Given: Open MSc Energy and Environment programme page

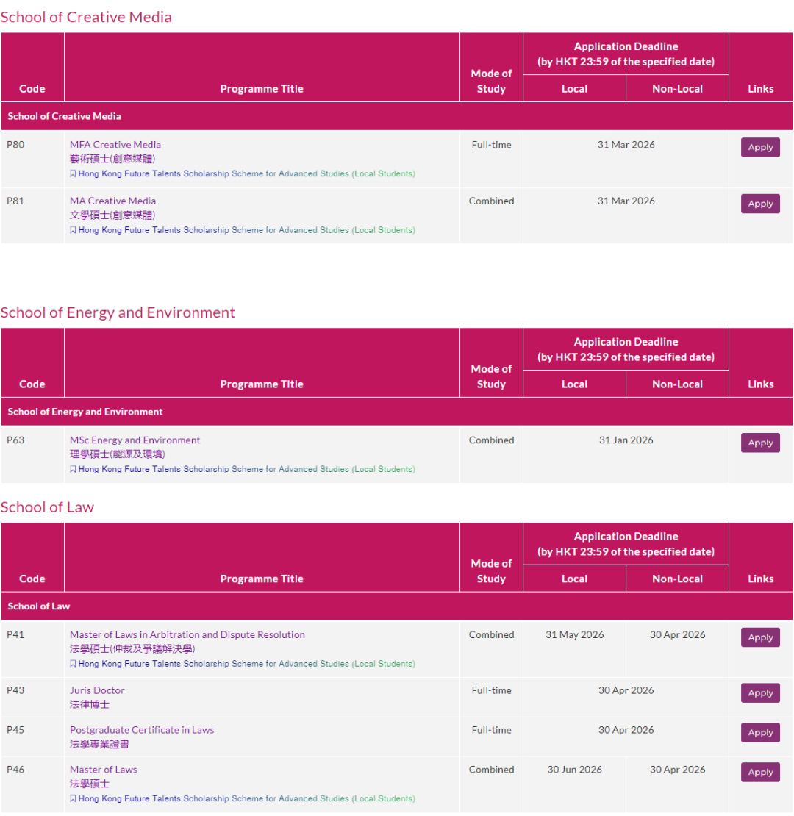Looking at the screenshot, I should click(x=135, y=440).
